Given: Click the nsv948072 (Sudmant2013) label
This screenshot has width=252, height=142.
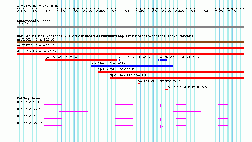Looking at the screenshot, I should tap(180, 57).
